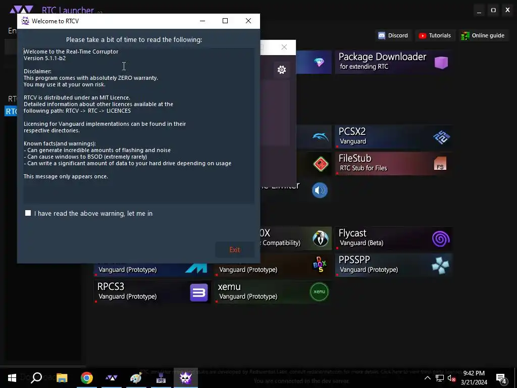Switch to RTC Launcher taskbar icon
The height and width of the screenshot is (388, 517).
point(112,378)
